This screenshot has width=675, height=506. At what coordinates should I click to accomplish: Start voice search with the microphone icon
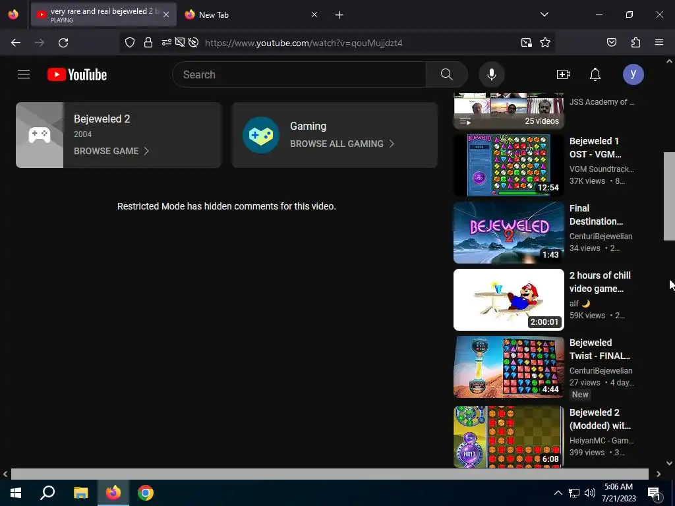(x=491, y=74)
